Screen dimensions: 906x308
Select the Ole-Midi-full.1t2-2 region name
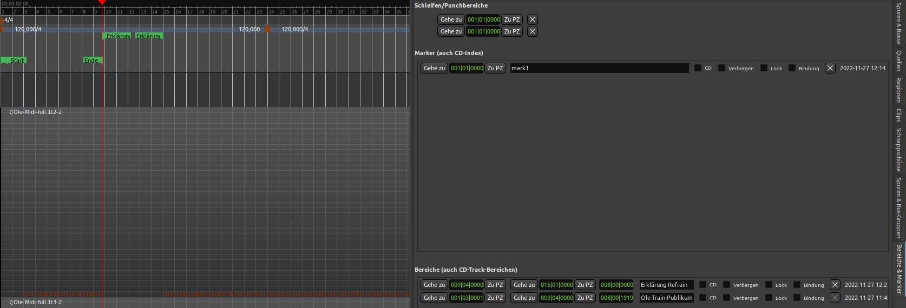37,112
